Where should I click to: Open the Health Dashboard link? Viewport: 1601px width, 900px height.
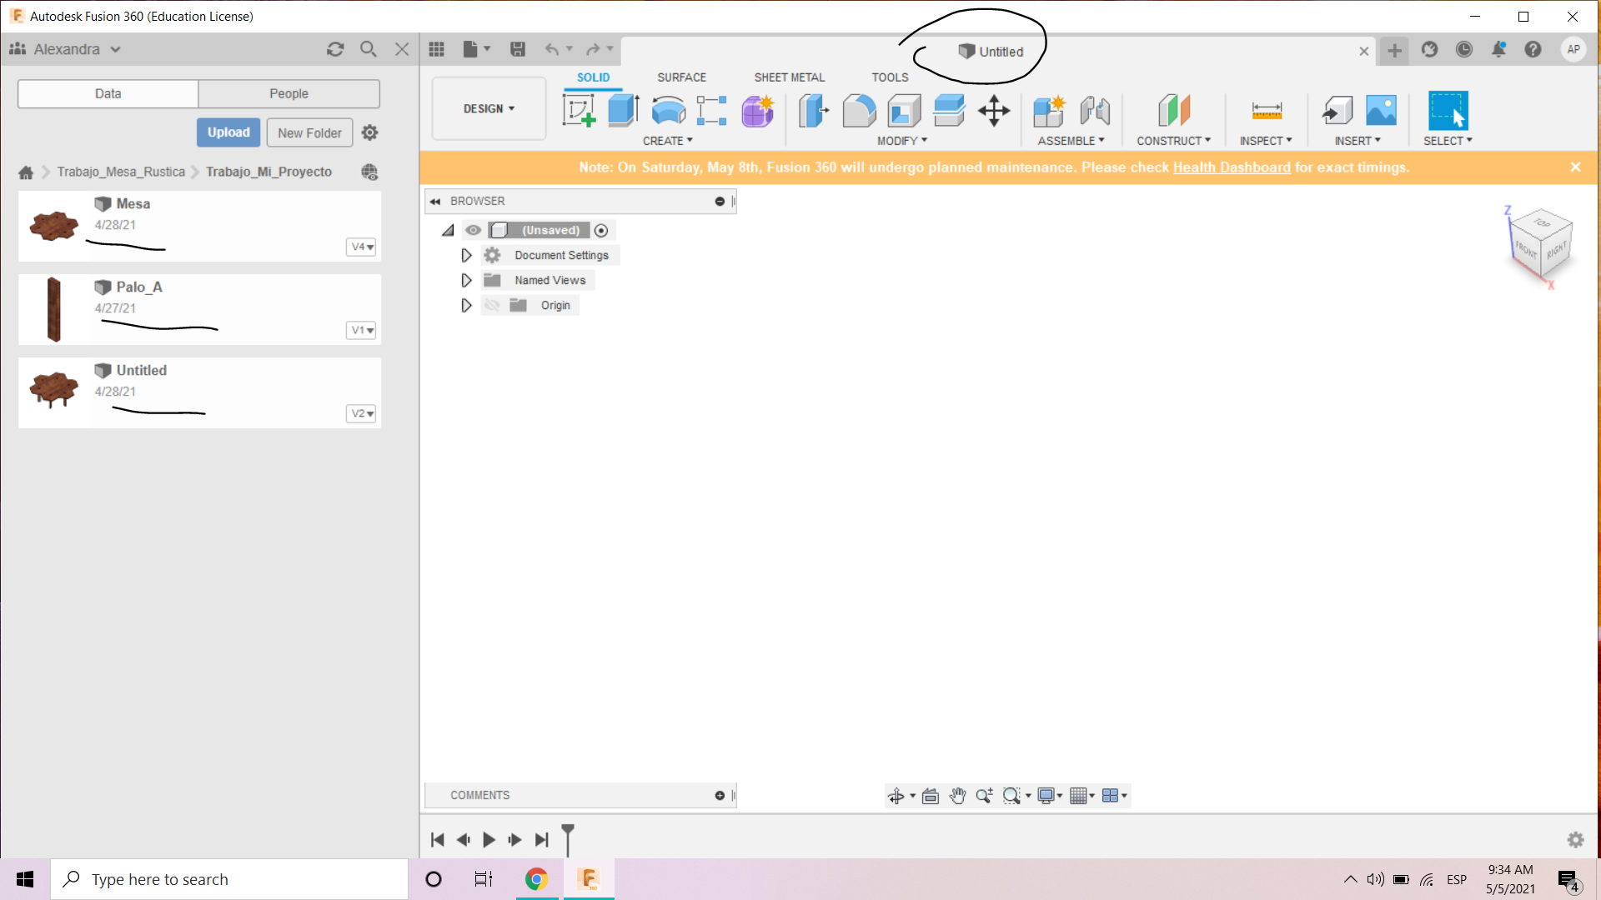tap(1231, 167)
